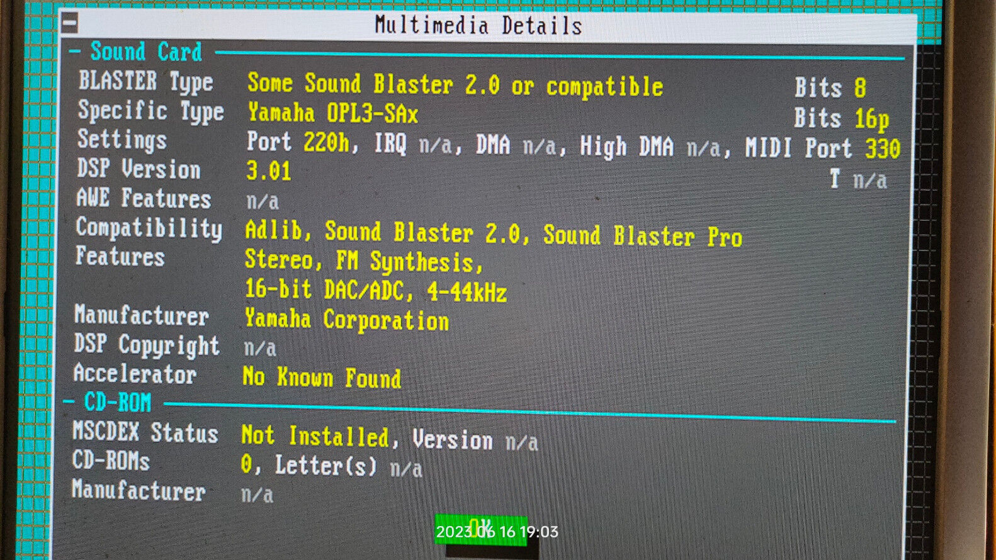Click the MIDI Port 330 value
The height and width of the screenshot is (560, 996).
pyautogui.click(x=822, y=148)
